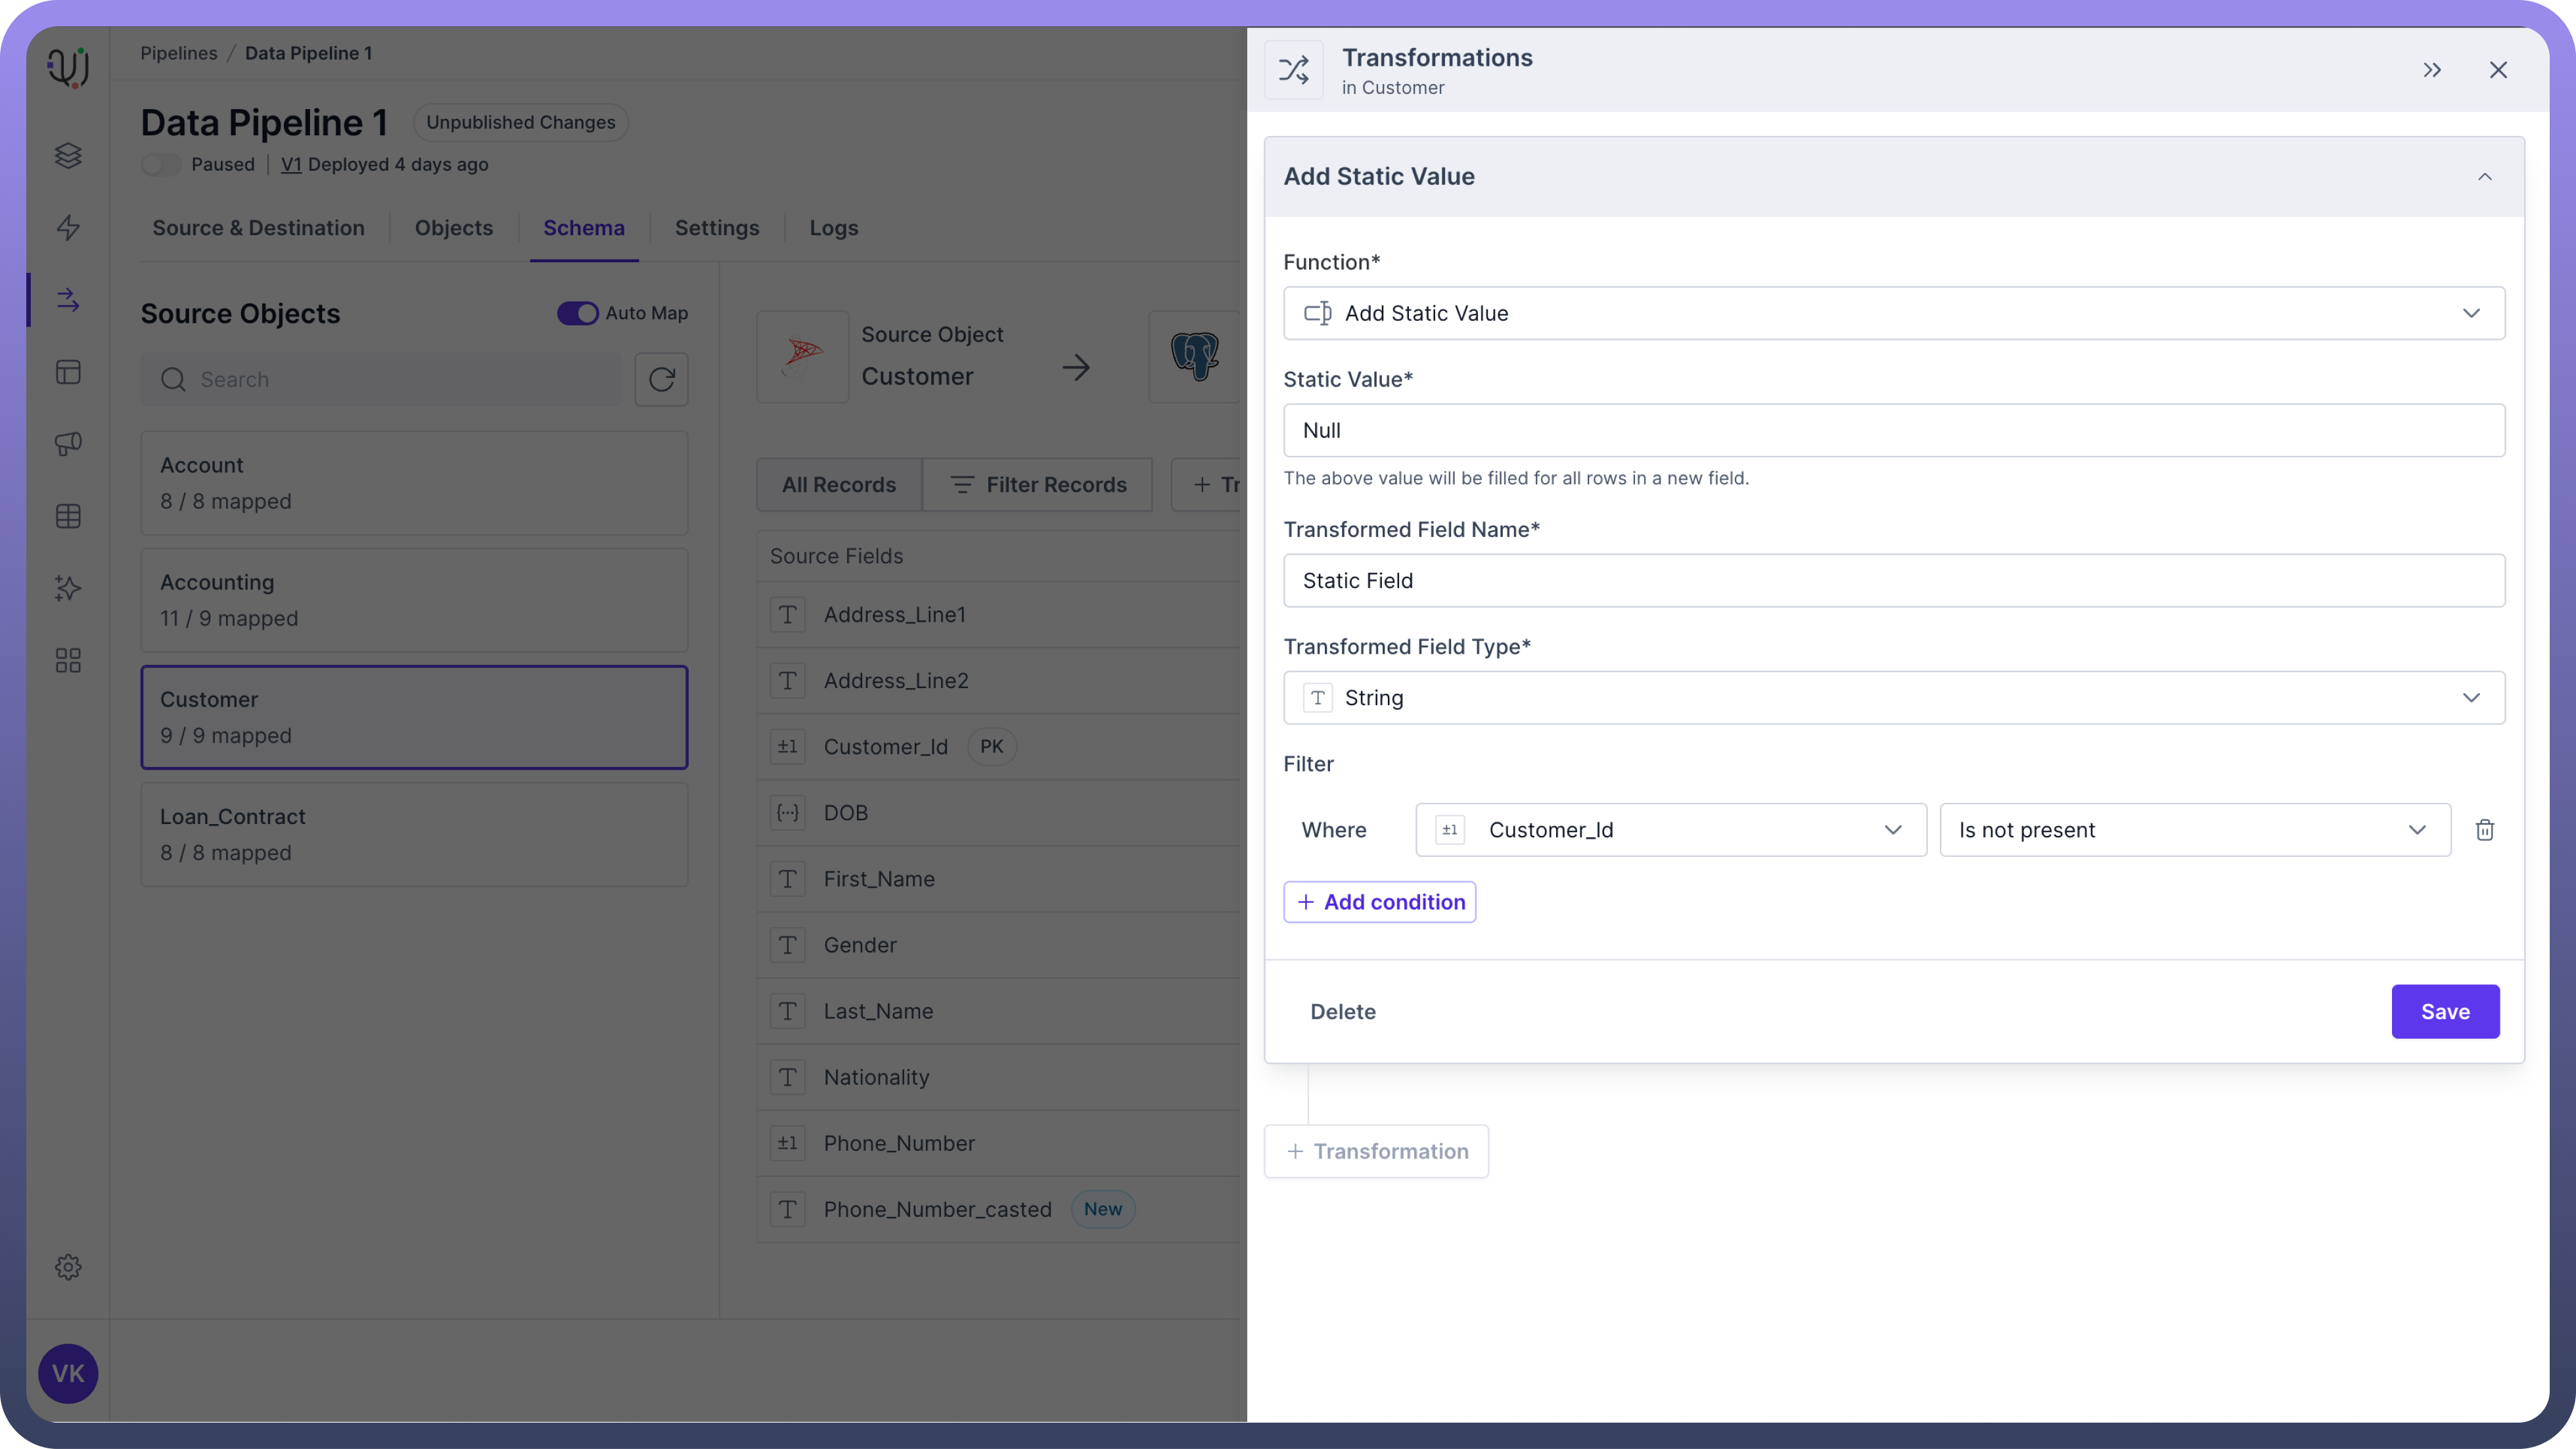The height and width of the screenshot is (1449, 2576).
Task: Collapse transformations panel with double-chevron icon
Action: (x=2432, y=70)
